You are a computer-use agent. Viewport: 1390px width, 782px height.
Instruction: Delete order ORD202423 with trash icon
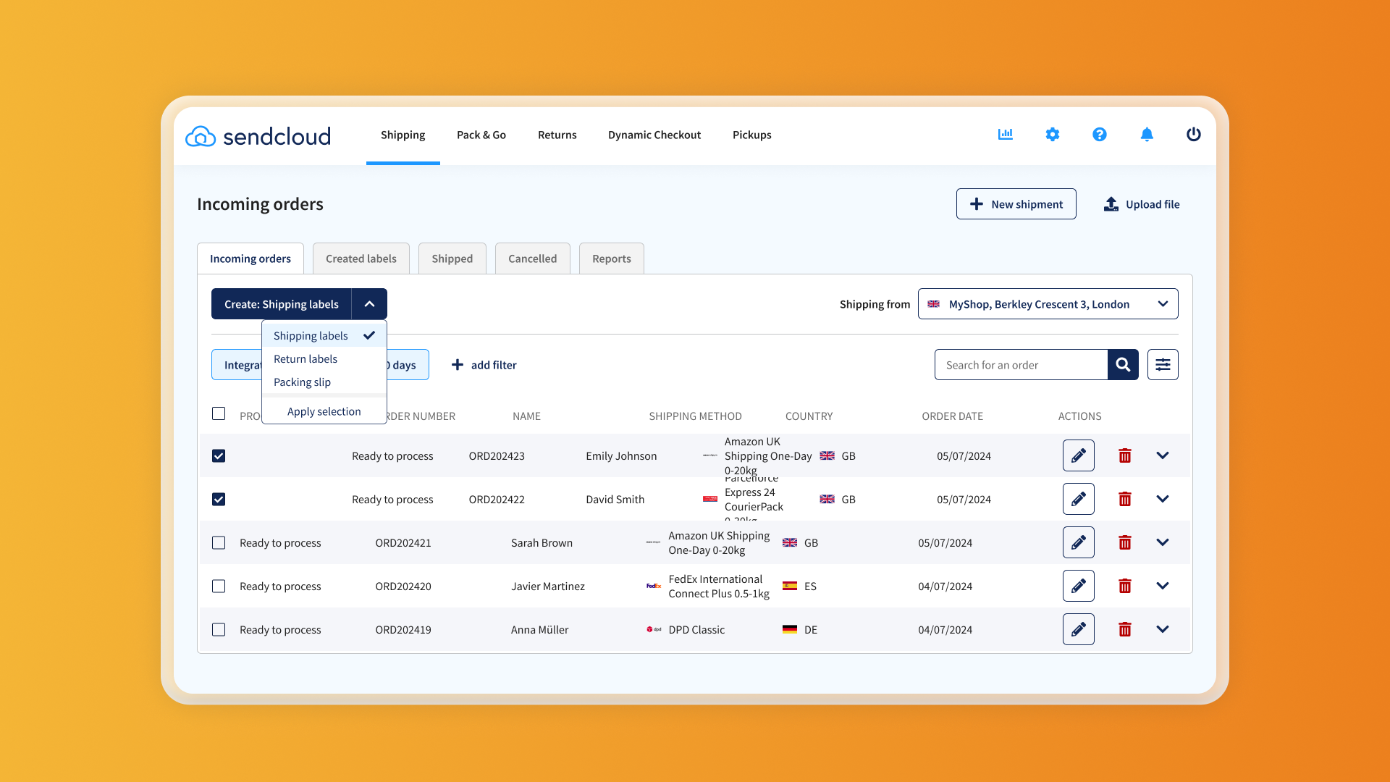coord(1125,455)
